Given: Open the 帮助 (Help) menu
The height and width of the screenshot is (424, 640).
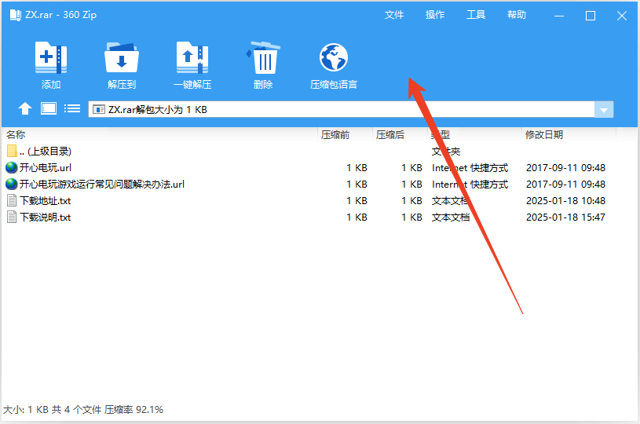Looking at the screenshot, I should [517, 15].
